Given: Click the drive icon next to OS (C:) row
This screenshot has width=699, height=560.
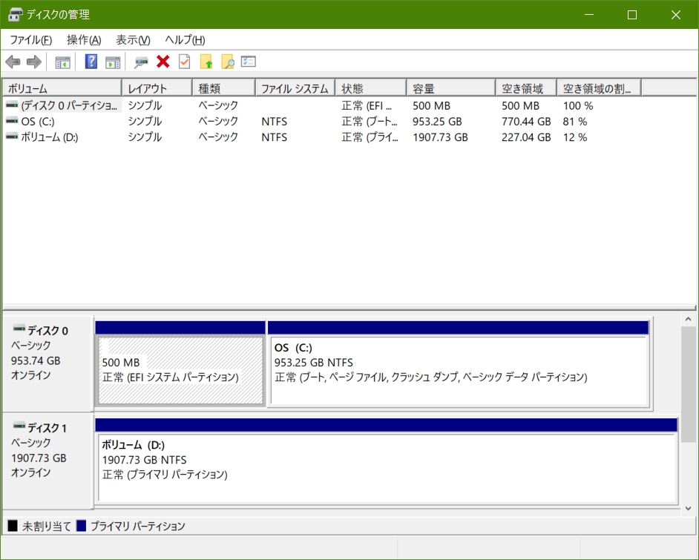Looking at the screenshot, I should point(12,121).
